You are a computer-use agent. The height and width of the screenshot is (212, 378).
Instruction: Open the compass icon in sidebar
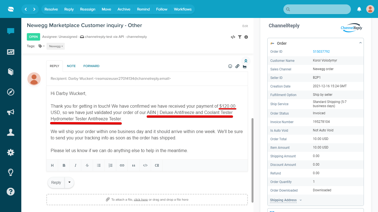pyautogui.click(x=11, y=92)
